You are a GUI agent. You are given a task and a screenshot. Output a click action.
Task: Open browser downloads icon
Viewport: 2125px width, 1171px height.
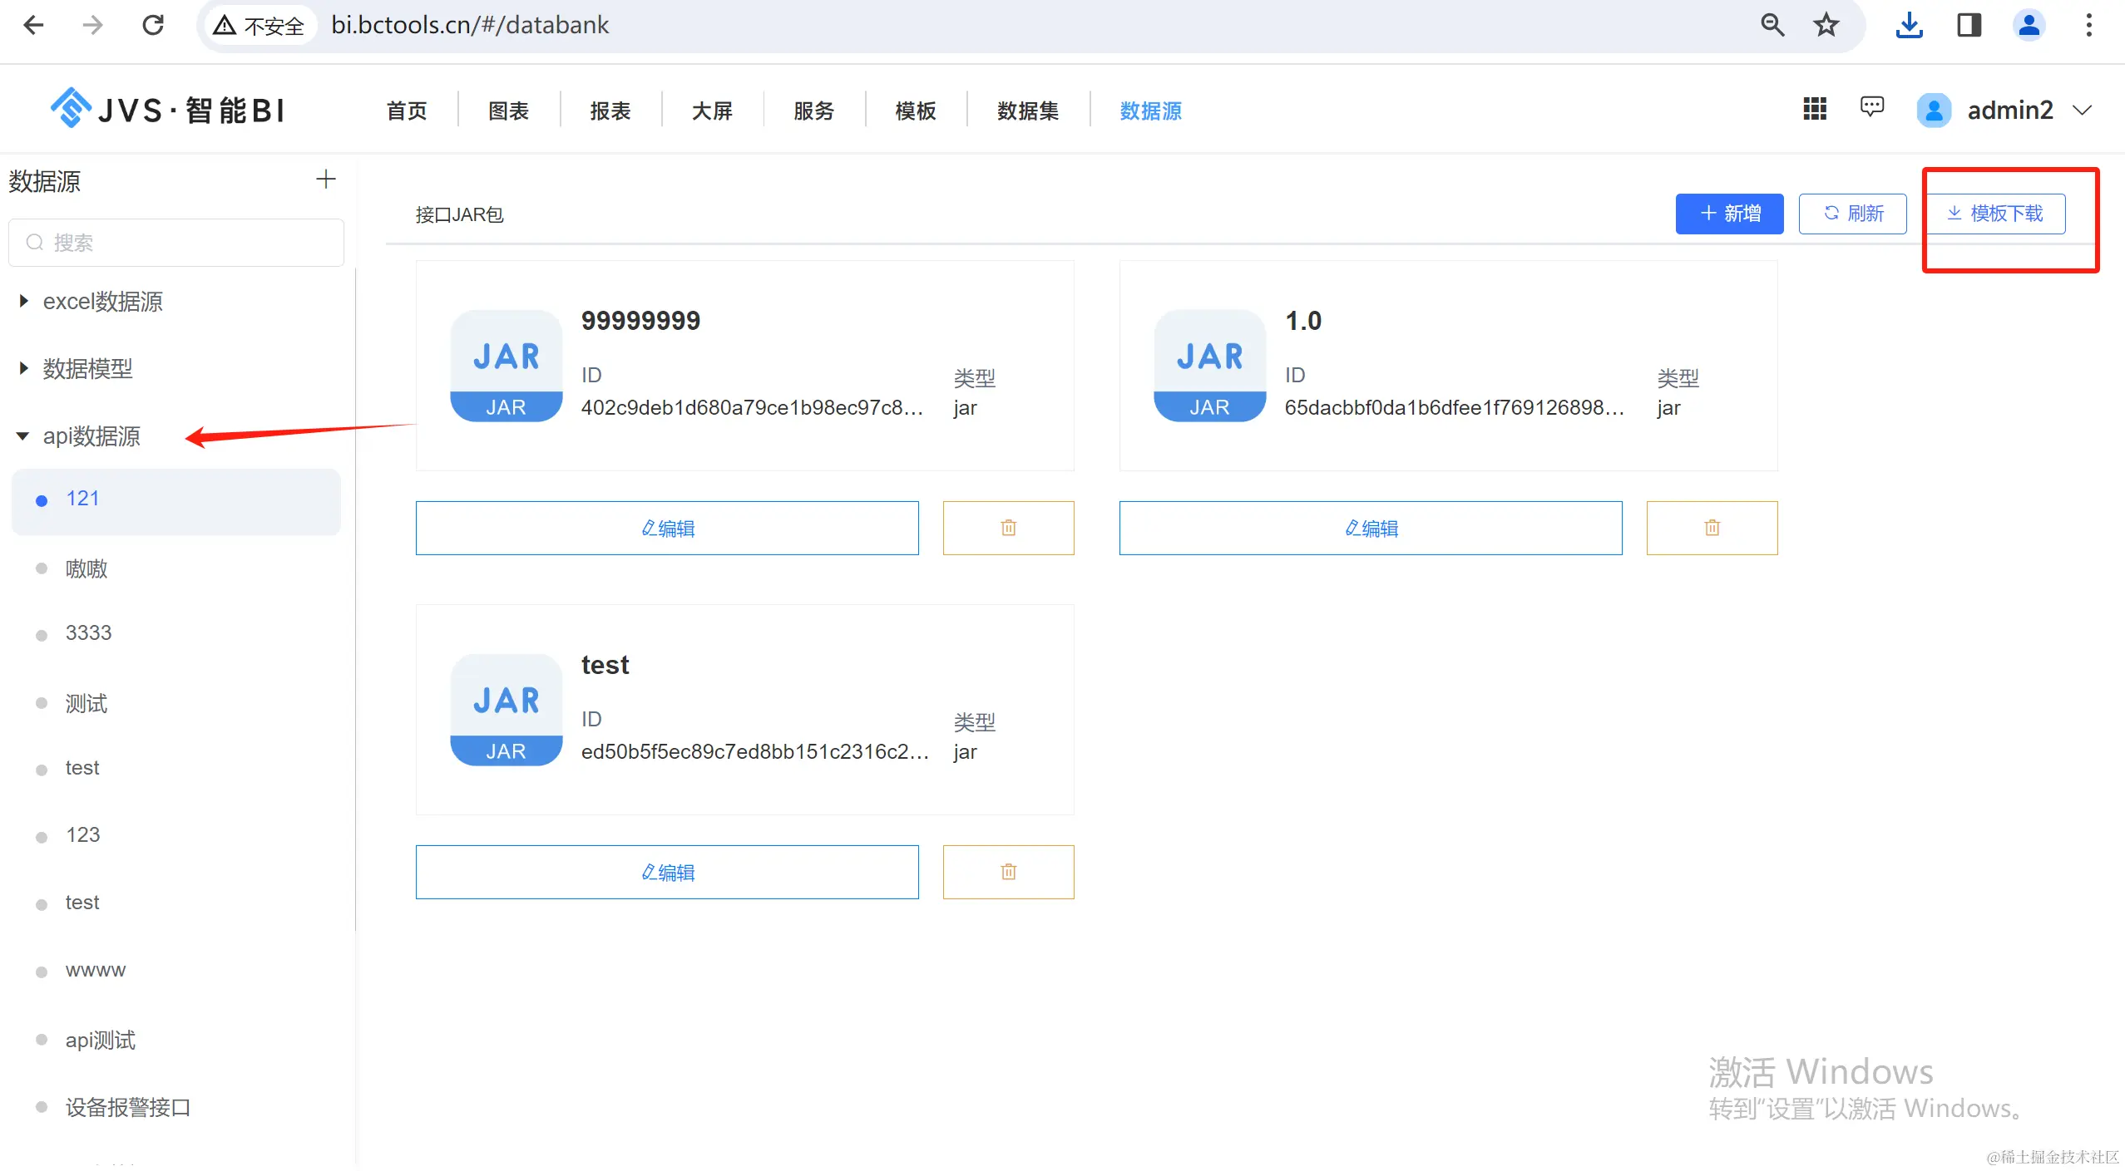click(x=1909, y=25)
